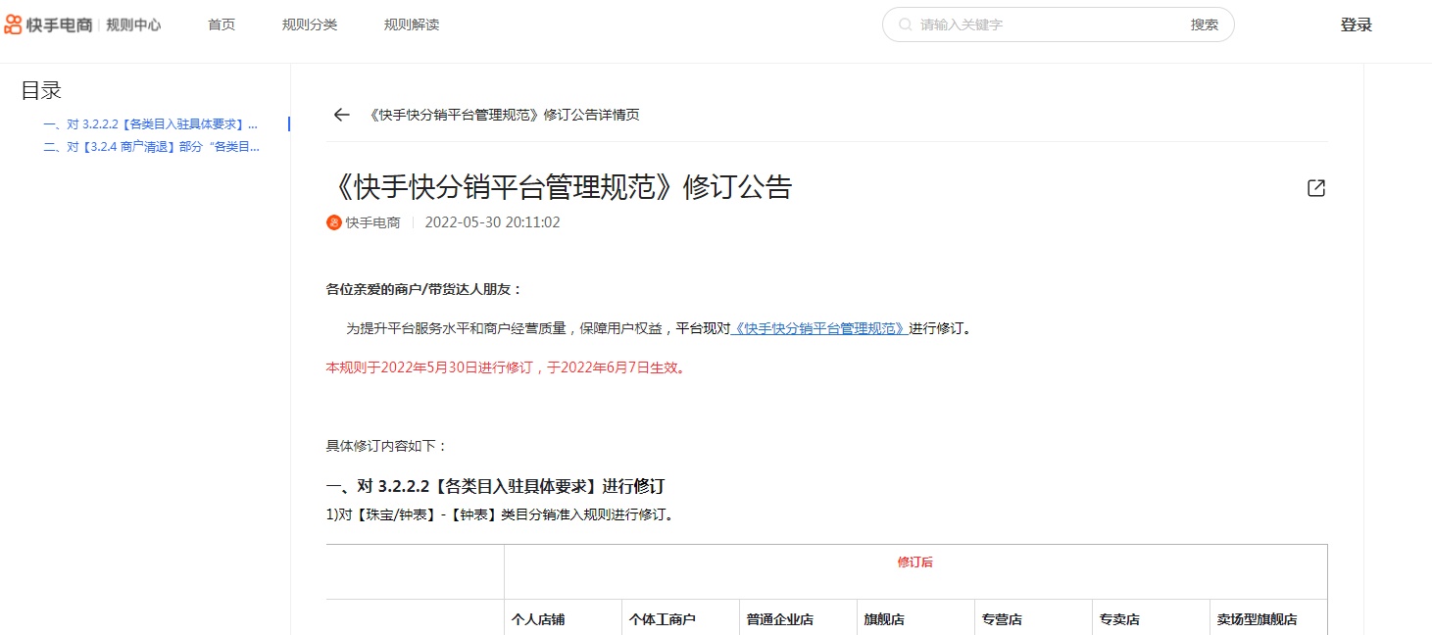Click the article title 修订公告 heading
Viewport: 1432px width, 635px height.
click(560, 187)
